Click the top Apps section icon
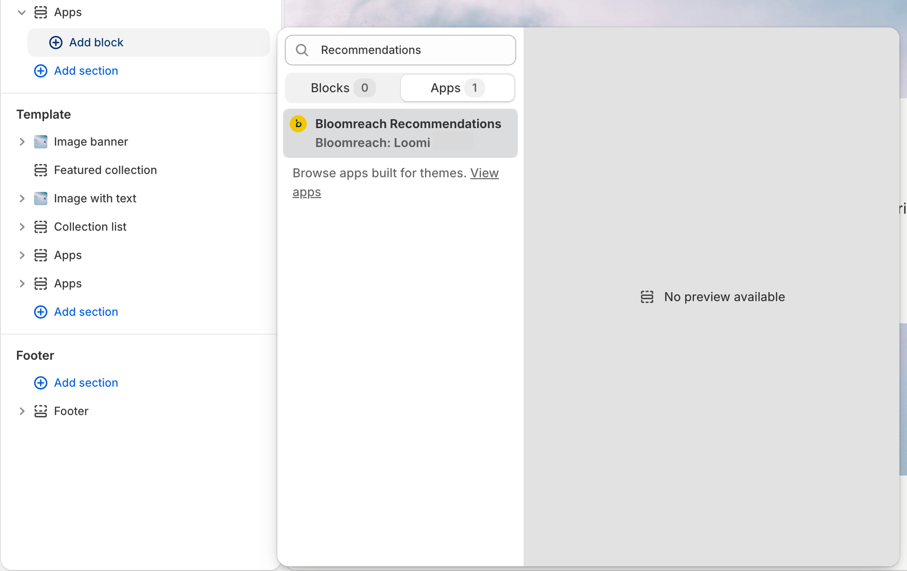 [x=41, y=12]
